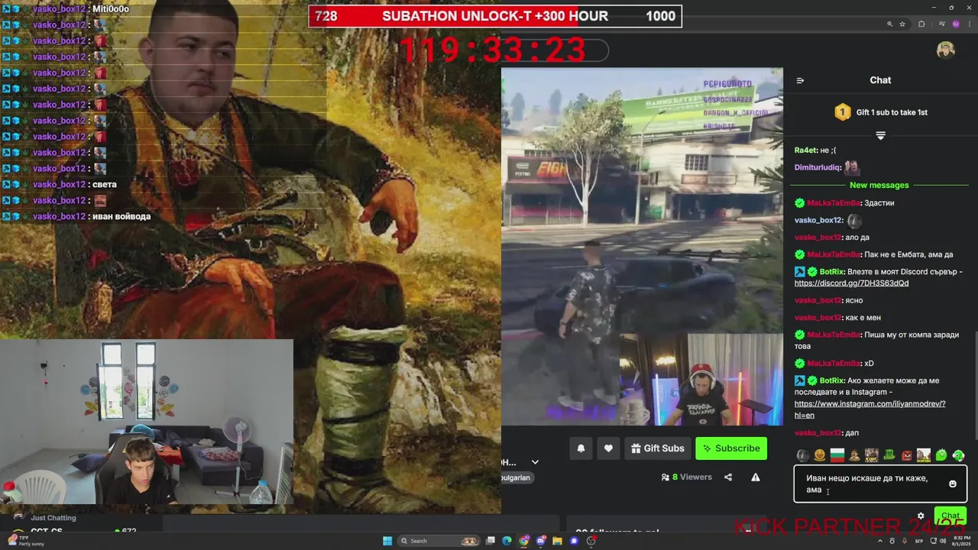Insert the yellow laughing badge quick emote

820,455
